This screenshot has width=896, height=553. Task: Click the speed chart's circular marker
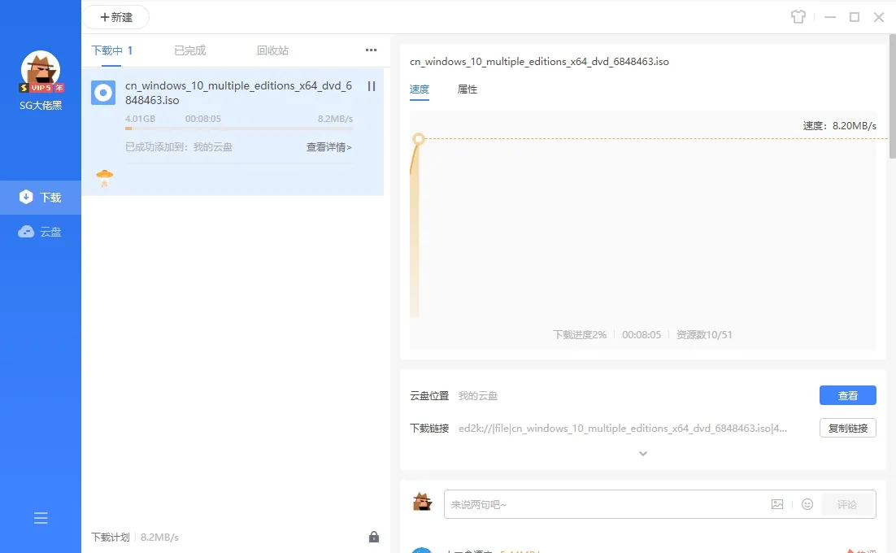coord(418,139)
